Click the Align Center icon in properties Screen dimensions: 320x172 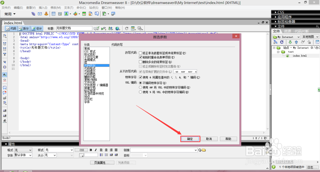pyautogui.click(x=106, y=150)
